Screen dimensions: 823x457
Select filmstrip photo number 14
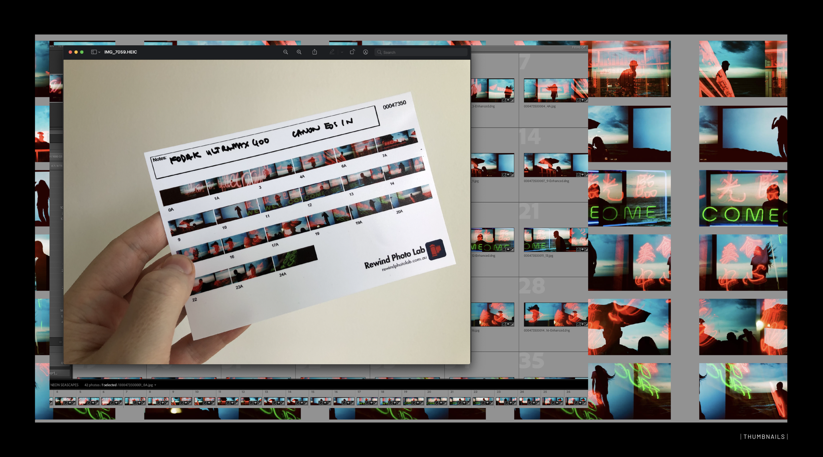(x=297, y=401)
